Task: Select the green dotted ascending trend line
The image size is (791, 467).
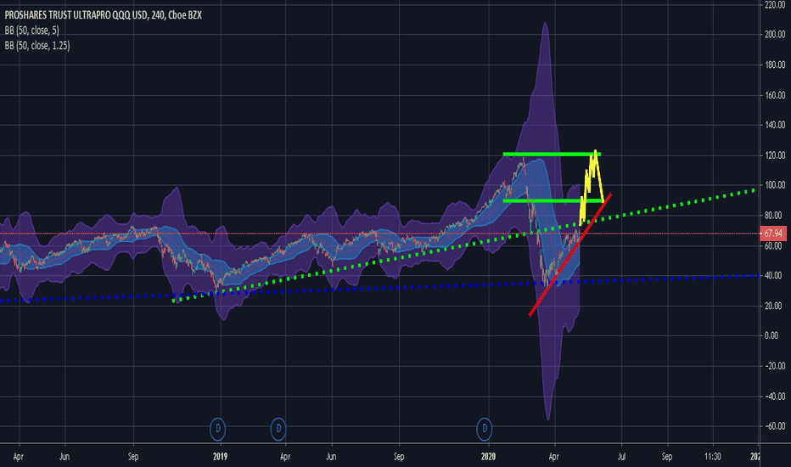Action: pyautogui.click(x=464, y=246)
